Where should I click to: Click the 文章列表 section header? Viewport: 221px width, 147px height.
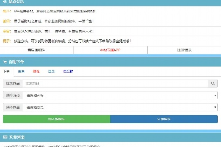point(110,137)
